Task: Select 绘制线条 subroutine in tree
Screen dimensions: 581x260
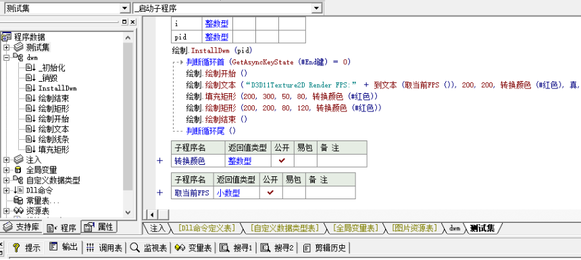Action: coord(54,140)
